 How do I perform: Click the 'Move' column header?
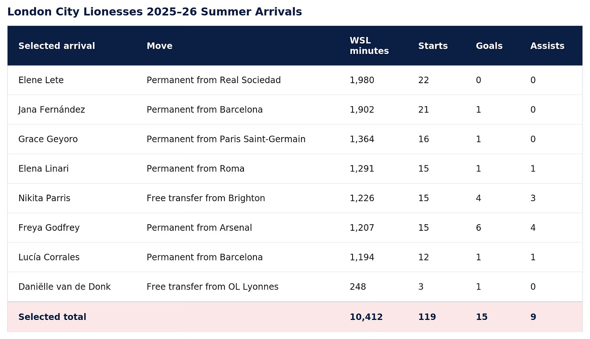160,46
